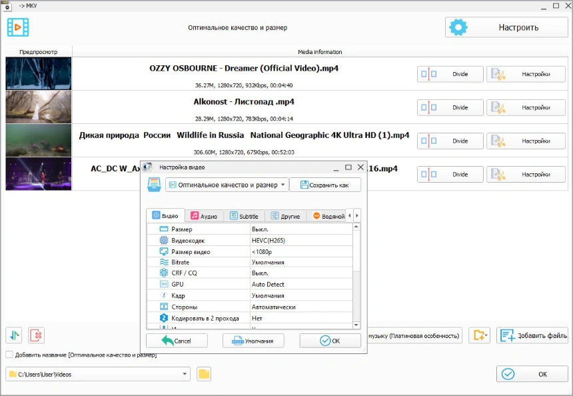573x396 pixels.
Task: Click Media information column header
Action: (320, 52)
